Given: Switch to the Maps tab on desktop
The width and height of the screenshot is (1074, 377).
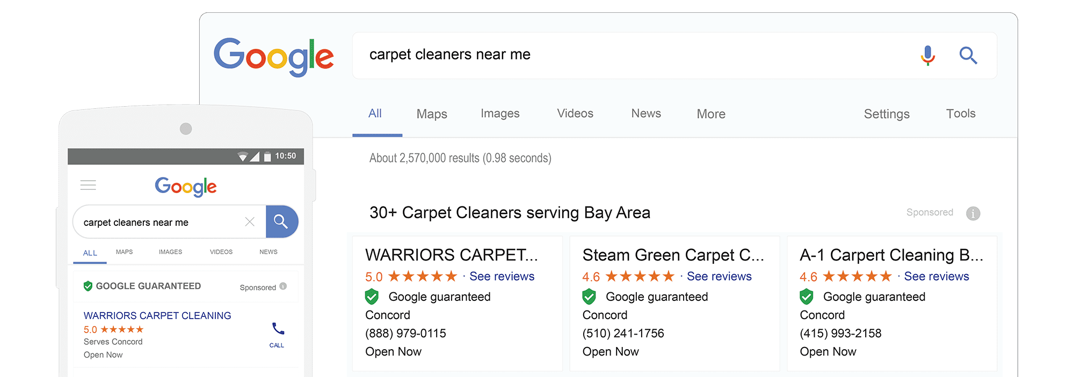Looking at the screenshot, I should [432, 114].
